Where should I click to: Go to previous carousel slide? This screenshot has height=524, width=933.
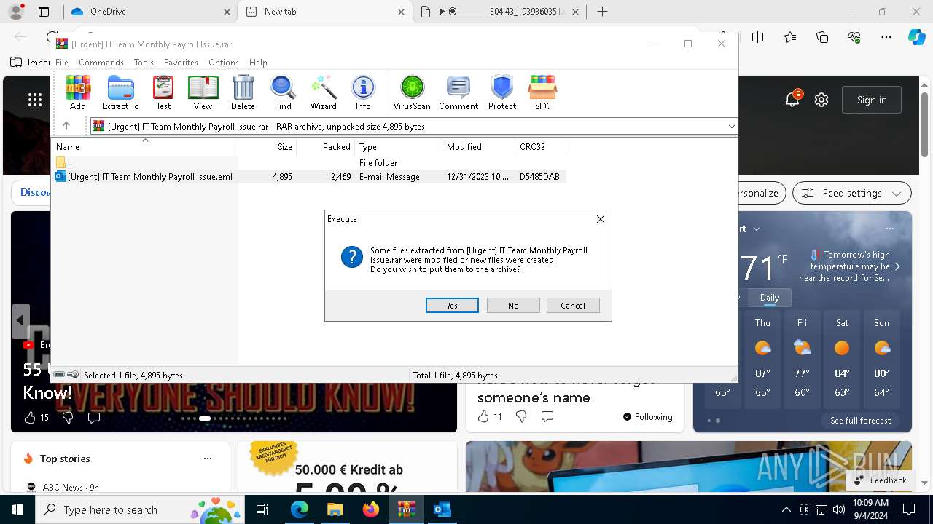20,320
